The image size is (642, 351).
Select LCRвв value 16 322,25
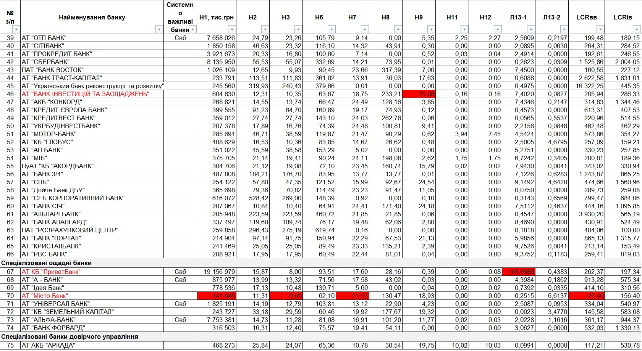click(x=590, y=86)
